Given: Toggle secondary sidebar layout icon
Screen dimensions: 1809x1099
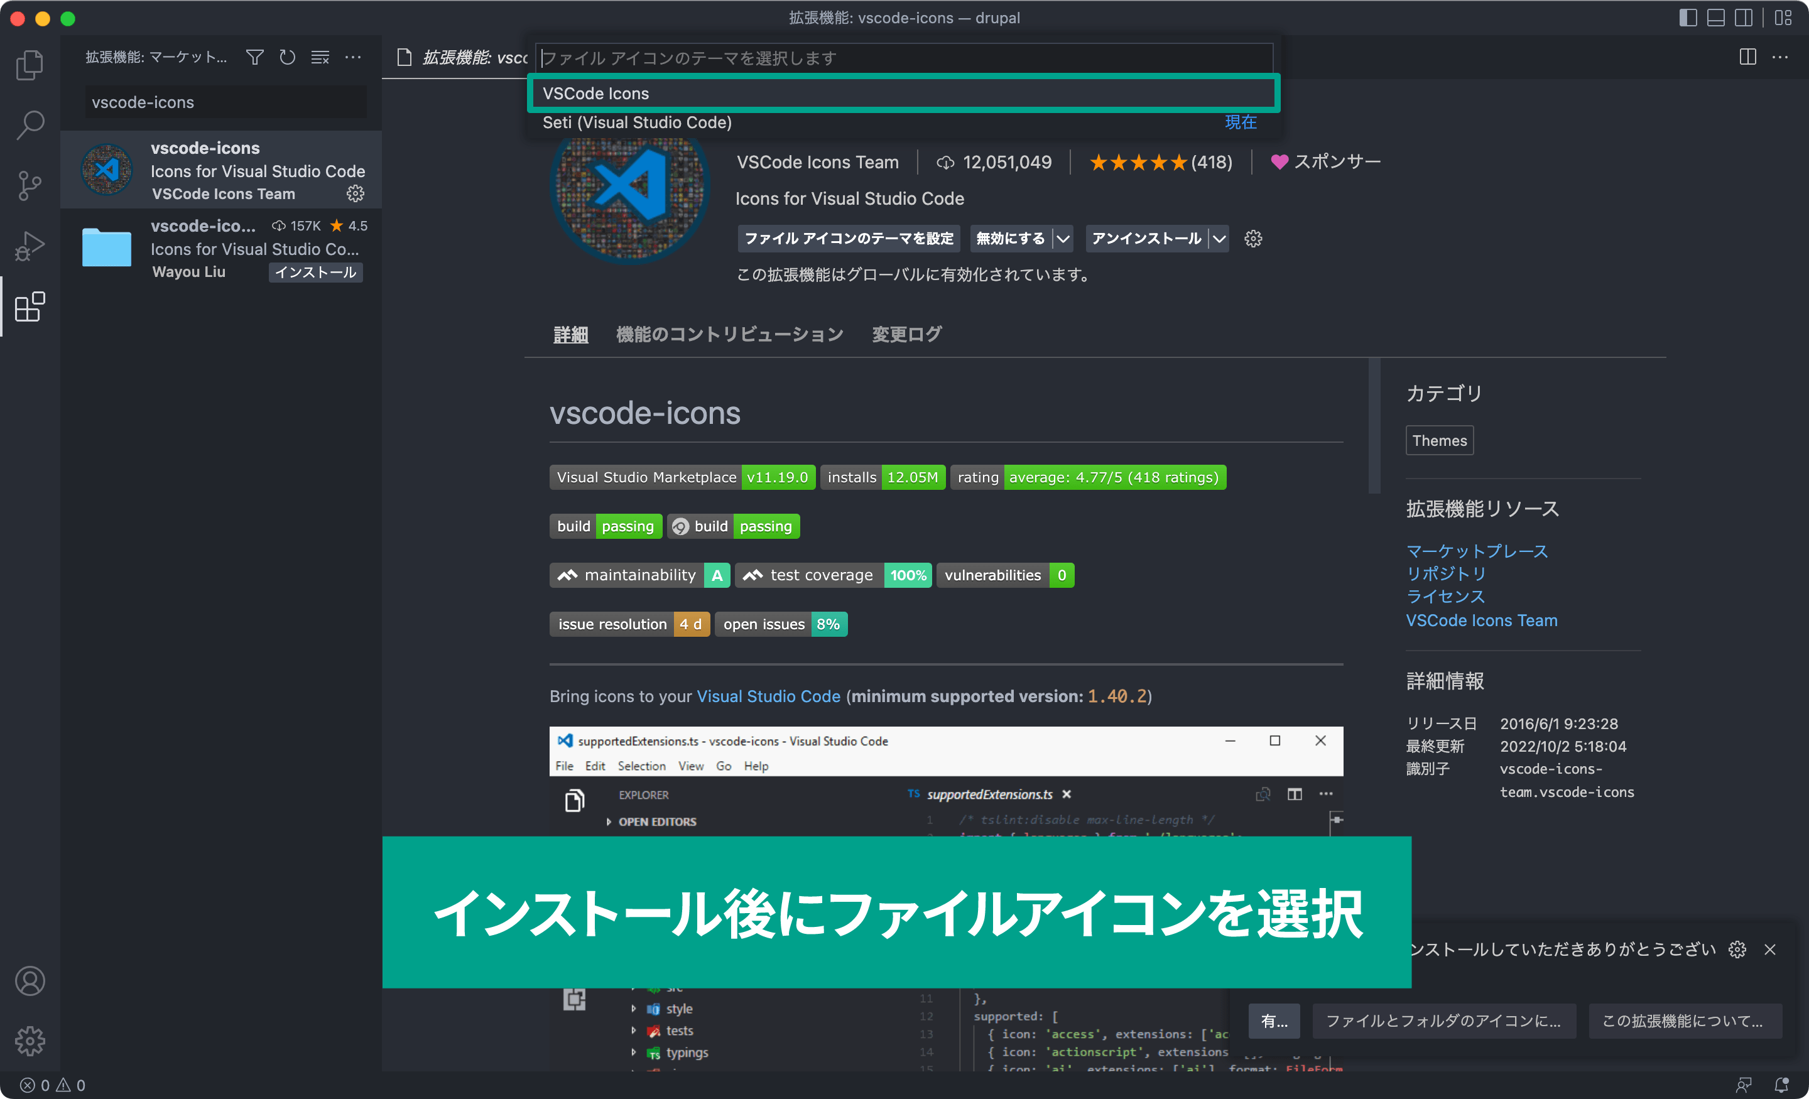Looking at the screenshot, I should (1744, 18).
